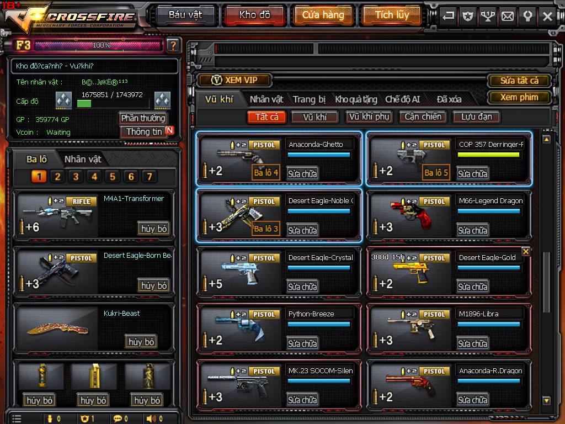This screenshot has height=424, width=565.
Task: Select backpack slot 7
Action: [150, 176]
